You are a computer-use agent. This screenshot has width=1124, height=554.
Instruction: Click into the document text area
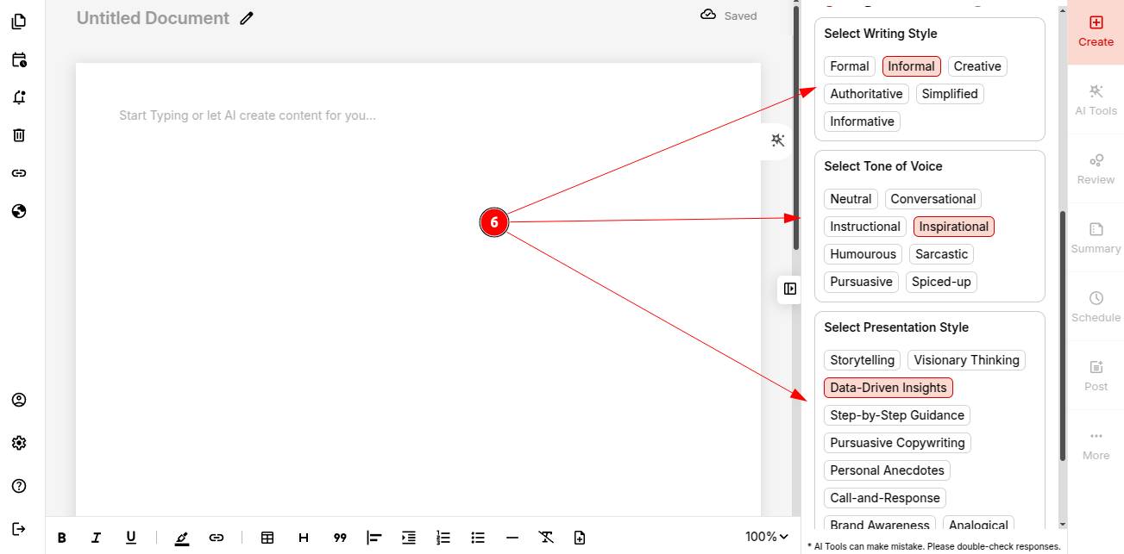coord(418,258)
